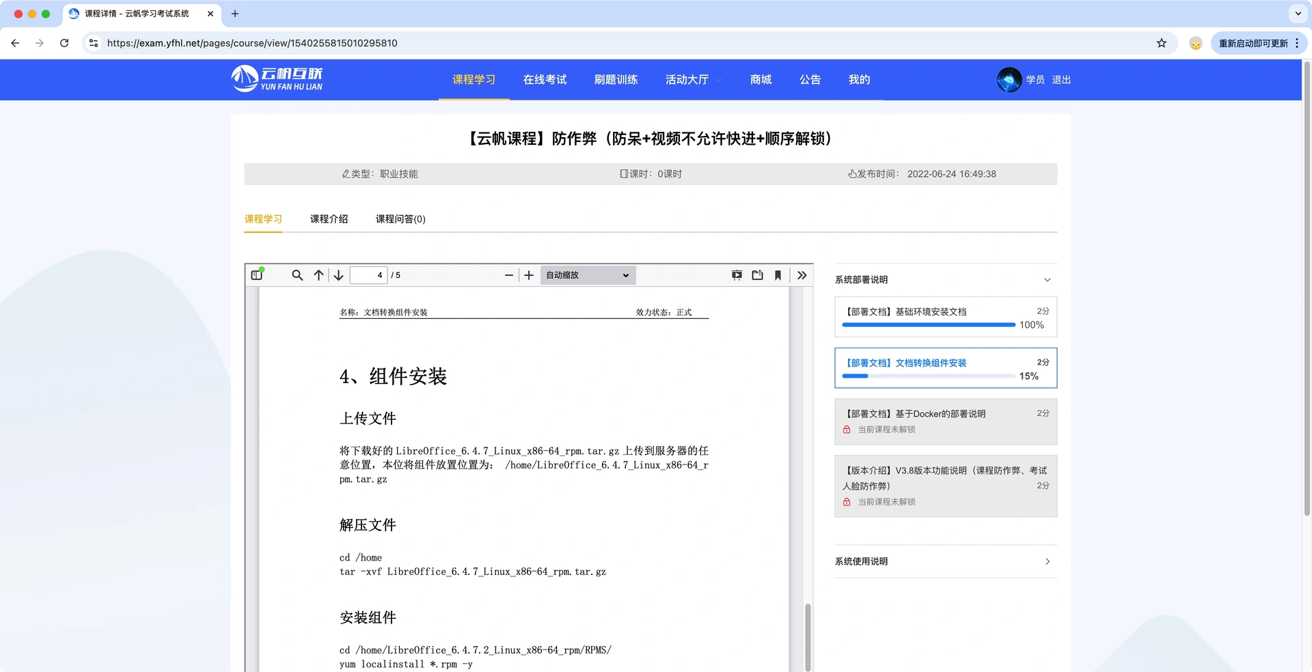Click the browser address bar URL
Image resolution: width=1312 pixels, height=672 pixels.
pyautogui.click(x=252, y=43)
